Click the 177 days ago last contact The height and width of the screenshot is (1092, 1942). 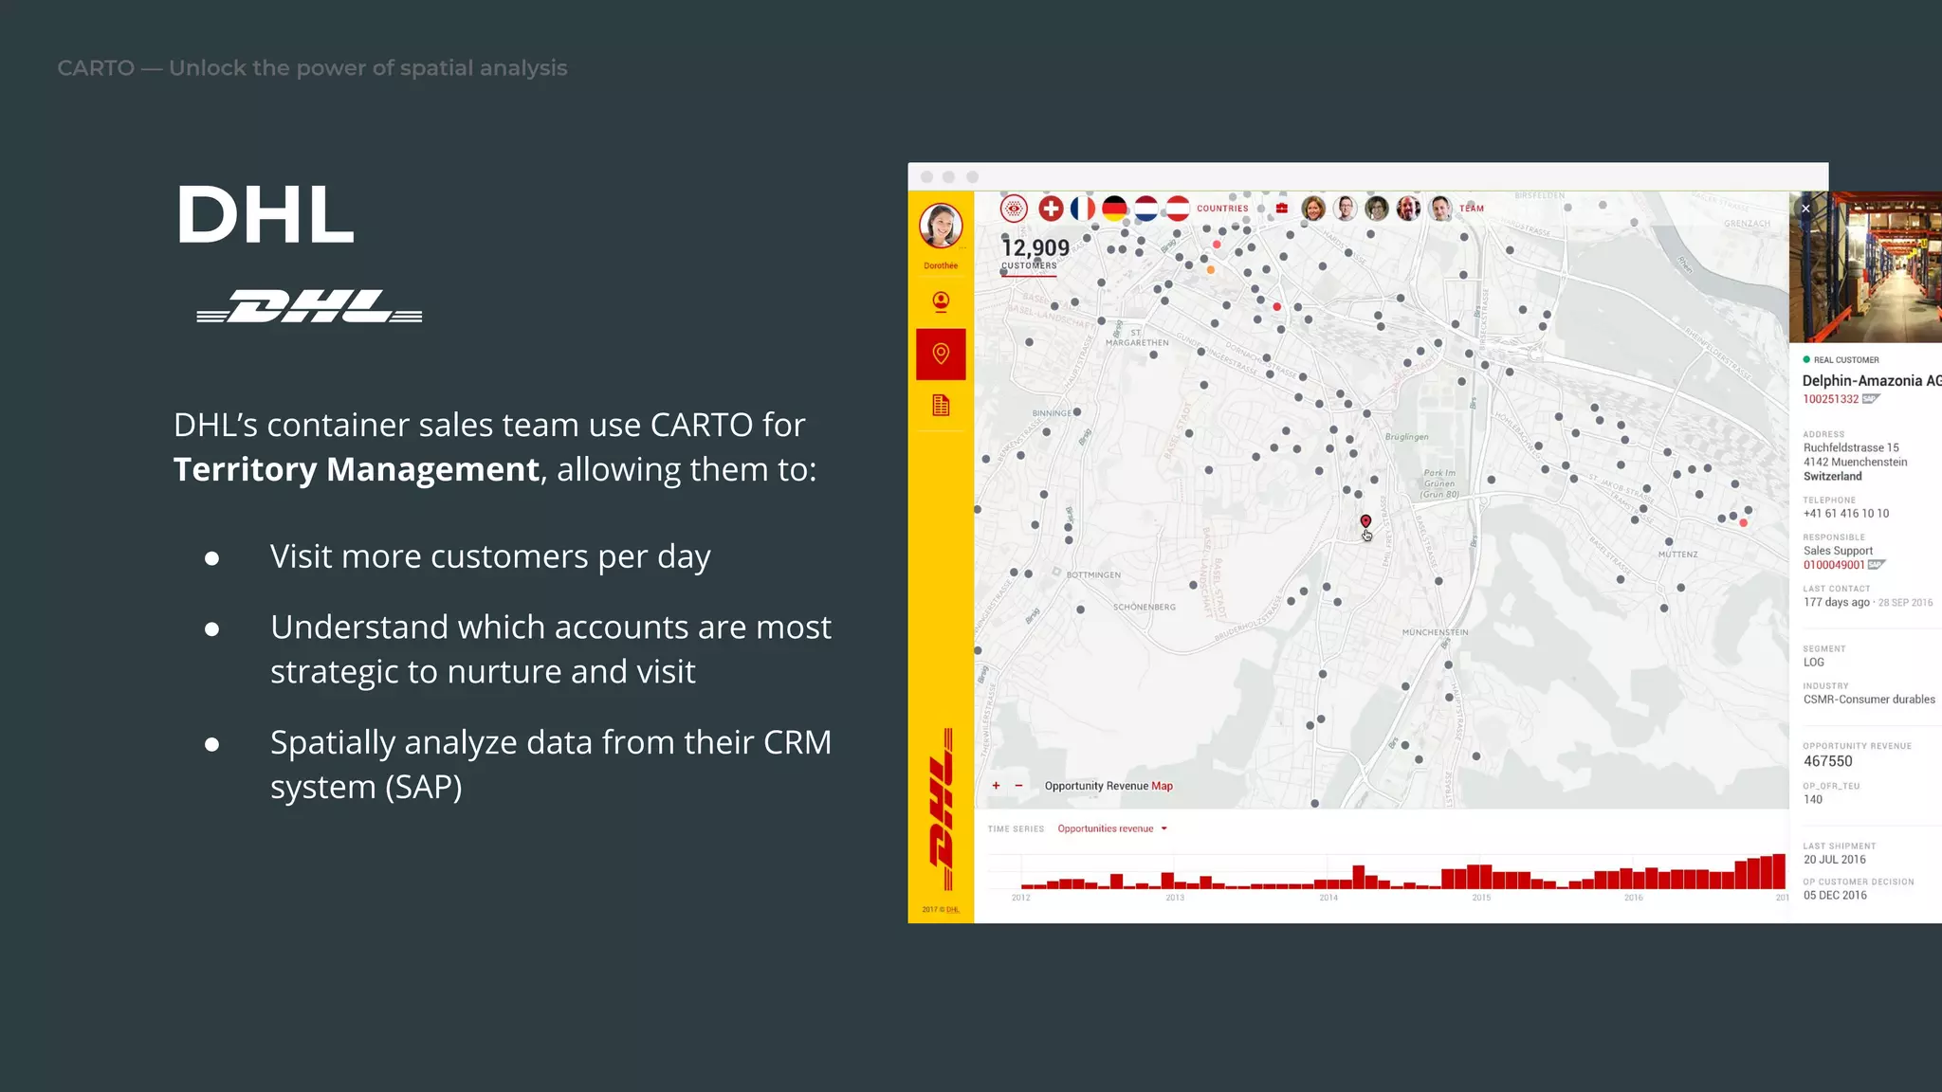click(1836, 603)
